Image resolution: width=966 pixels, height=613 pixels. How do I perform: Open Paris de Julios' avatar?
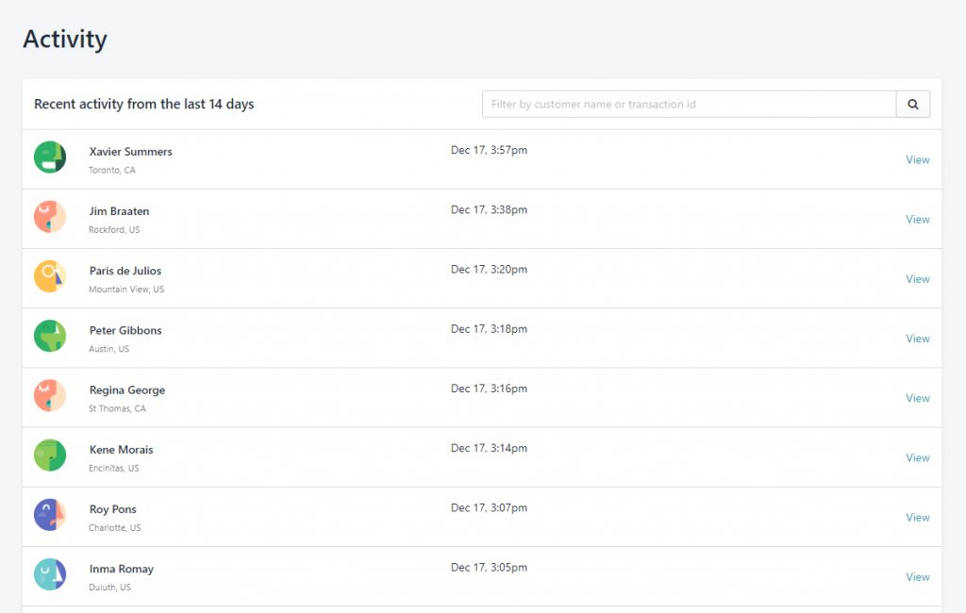click(50, 276)
